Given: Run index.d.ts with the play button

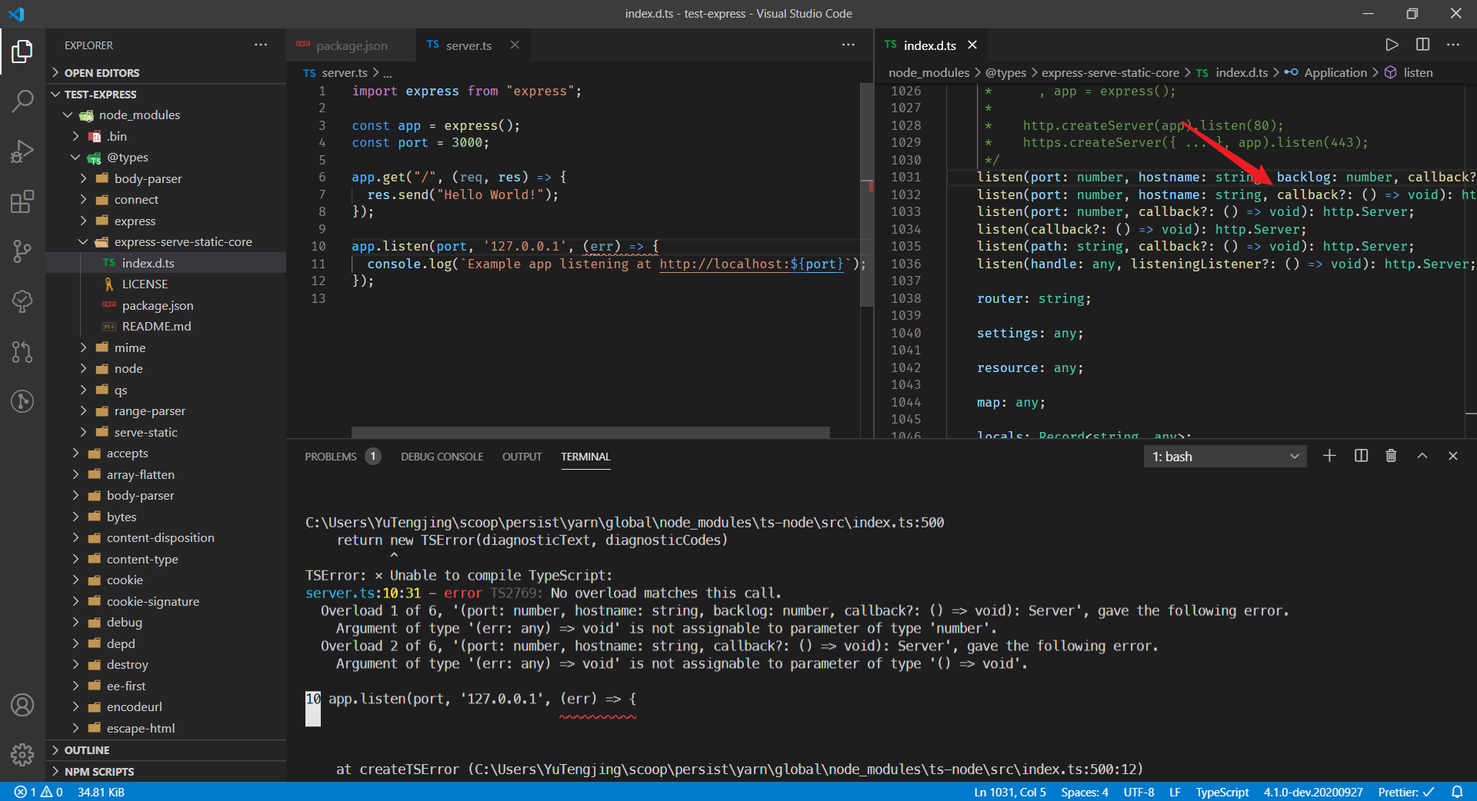Looking at the screenshot, I should 1392,45.
